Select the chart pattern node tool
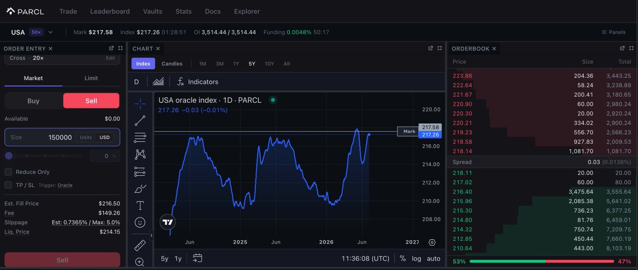638x270 pixels. (x=140, y=154)
